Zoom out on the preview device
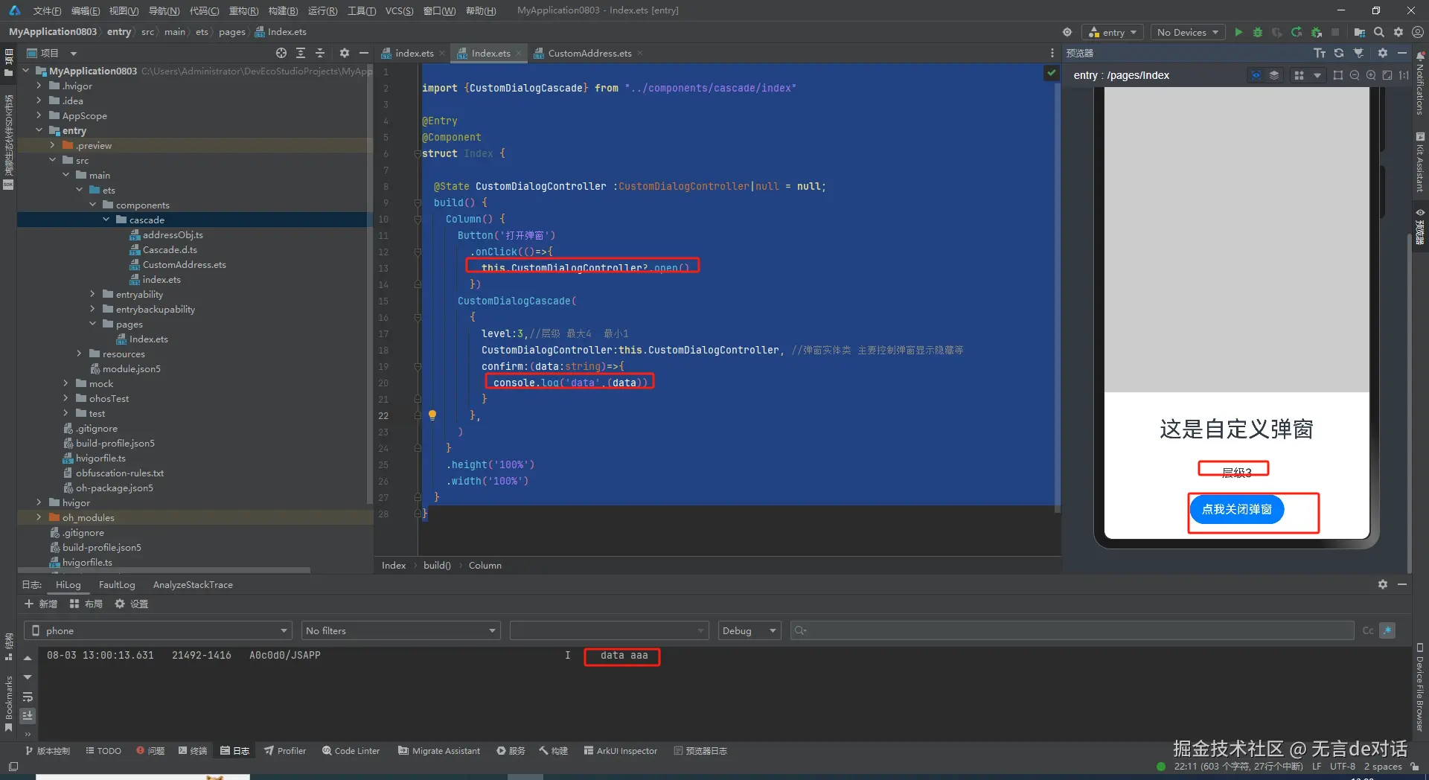1429x780 pixels. (x=1355, y=75)
